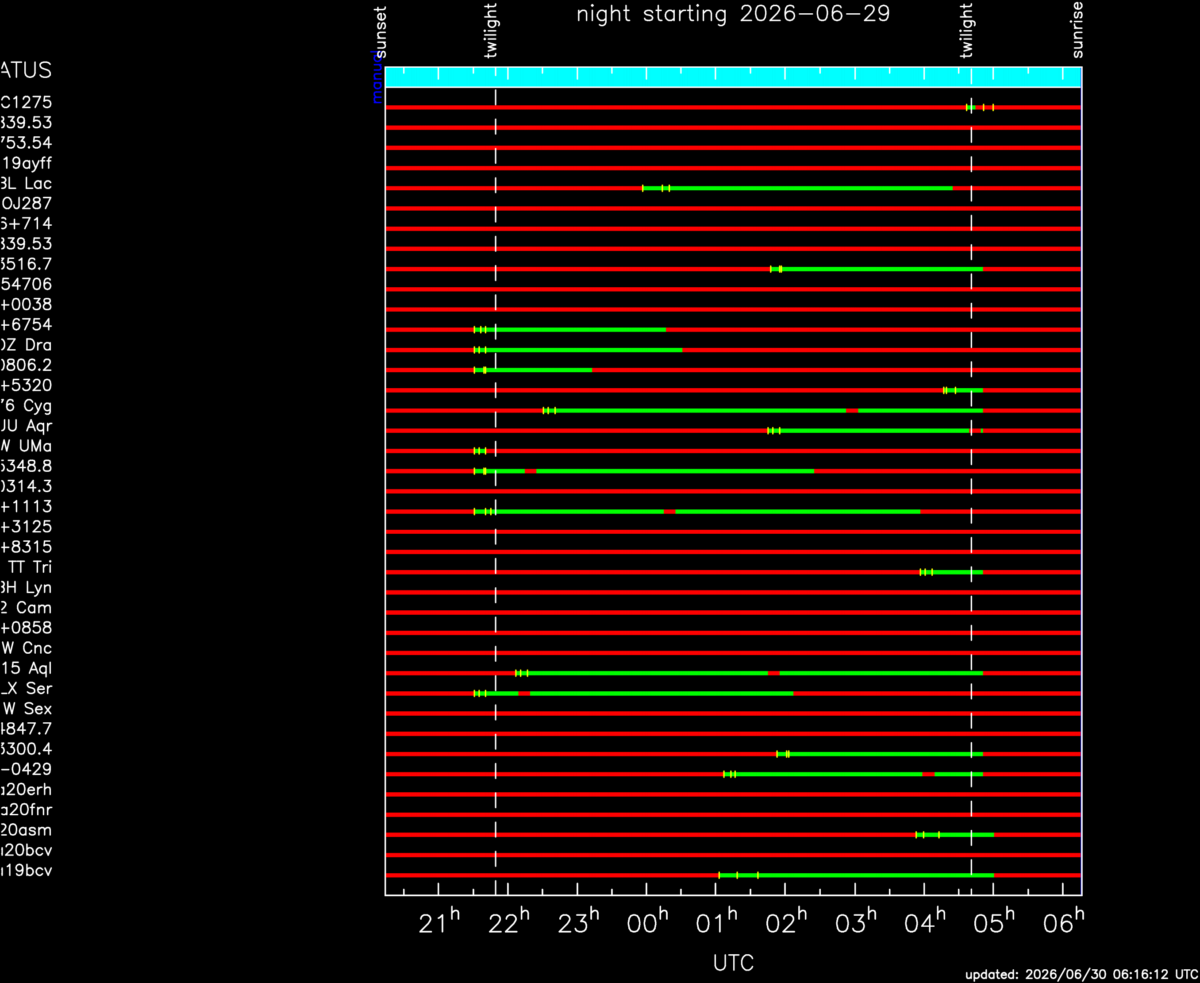
Task: Select the BH Lyn target label
Action: pyautogui.click(x=27, y=588)
